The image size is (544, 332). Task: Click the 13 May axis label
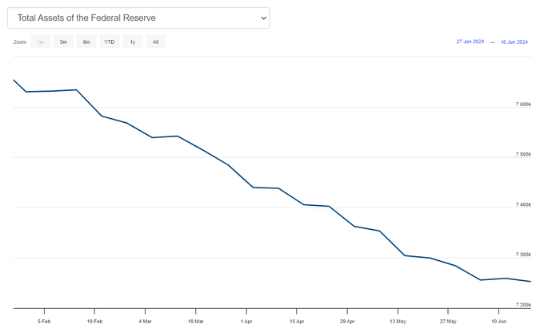[398, 322]
